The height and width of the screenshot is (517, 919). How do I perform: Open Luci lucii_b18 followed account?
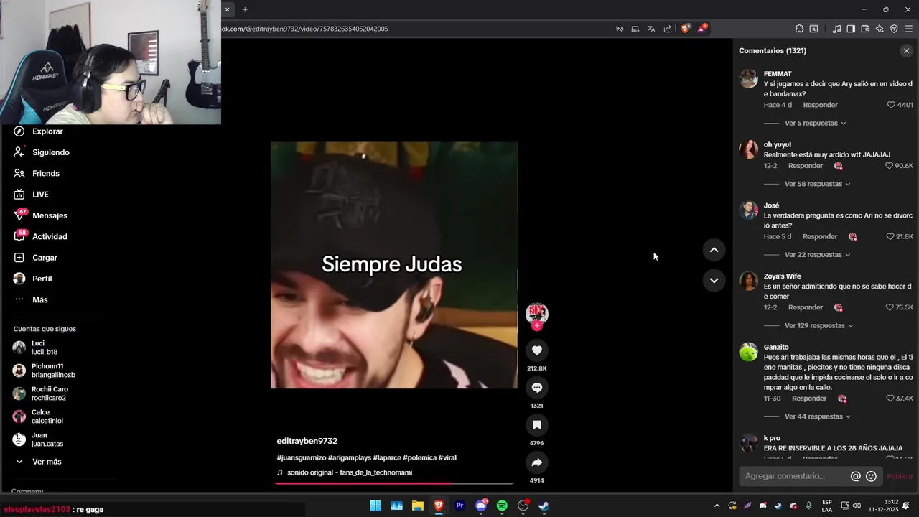(36, 348)
